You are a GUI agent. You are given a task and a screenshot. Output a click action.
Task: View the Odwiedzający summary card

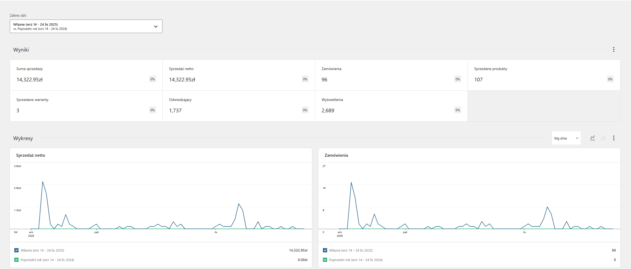[x=238, y=106]
